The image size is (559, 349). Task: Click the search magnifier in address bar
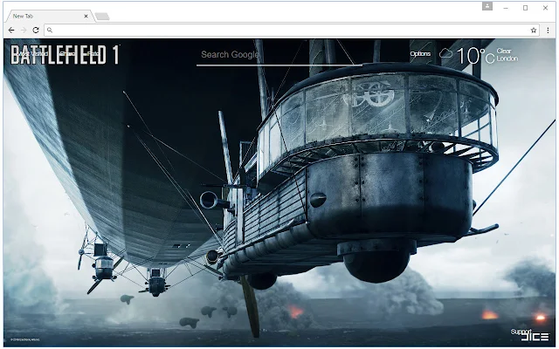coord(50,31)
